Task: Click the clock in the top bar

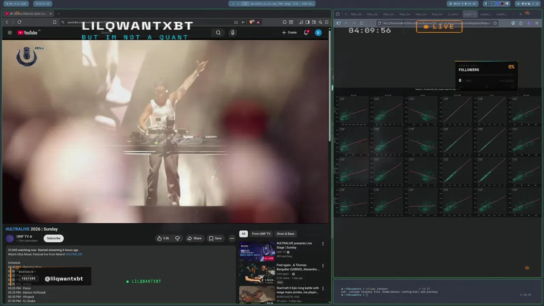Action: coord(42,4)
